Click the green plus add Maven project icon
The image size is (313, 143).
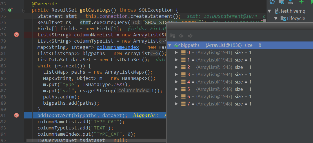point(301,2)
